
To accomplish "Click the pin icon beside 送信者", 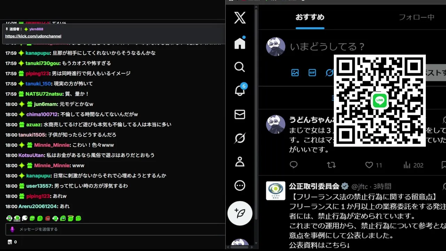I will tap(7, 29).
